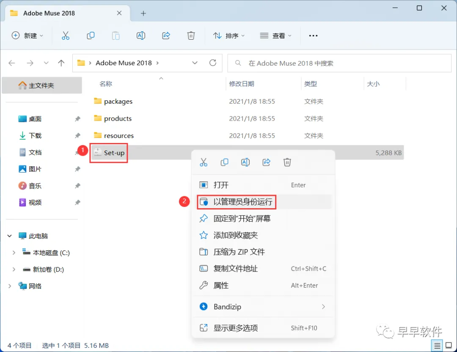This screenshot has height=352, width=457.
Task: Open the 查看 (View) dropdown
Action: click(276, 36)
